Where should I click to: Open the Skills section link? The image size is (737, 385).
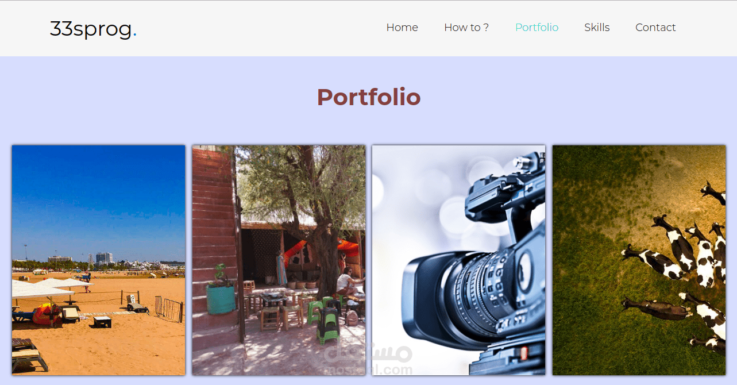coord(597,28)
